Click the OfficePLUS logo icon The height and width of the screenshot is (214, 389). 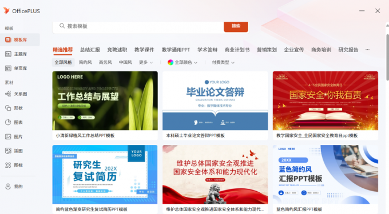6,11
